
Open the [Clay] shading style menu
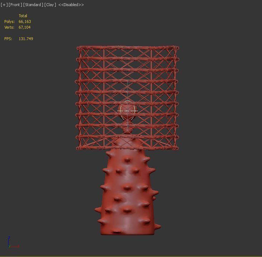click(50, 5)
